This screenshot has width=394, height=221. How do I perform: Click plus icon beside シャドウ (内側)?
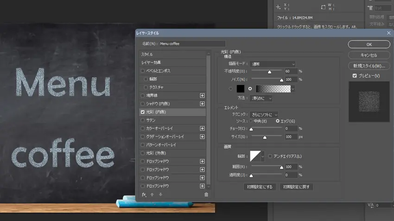[x=202, y=104]
